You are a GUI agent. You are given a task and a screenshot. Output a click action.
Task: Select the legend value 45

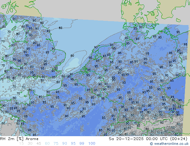tap(39, 144)
